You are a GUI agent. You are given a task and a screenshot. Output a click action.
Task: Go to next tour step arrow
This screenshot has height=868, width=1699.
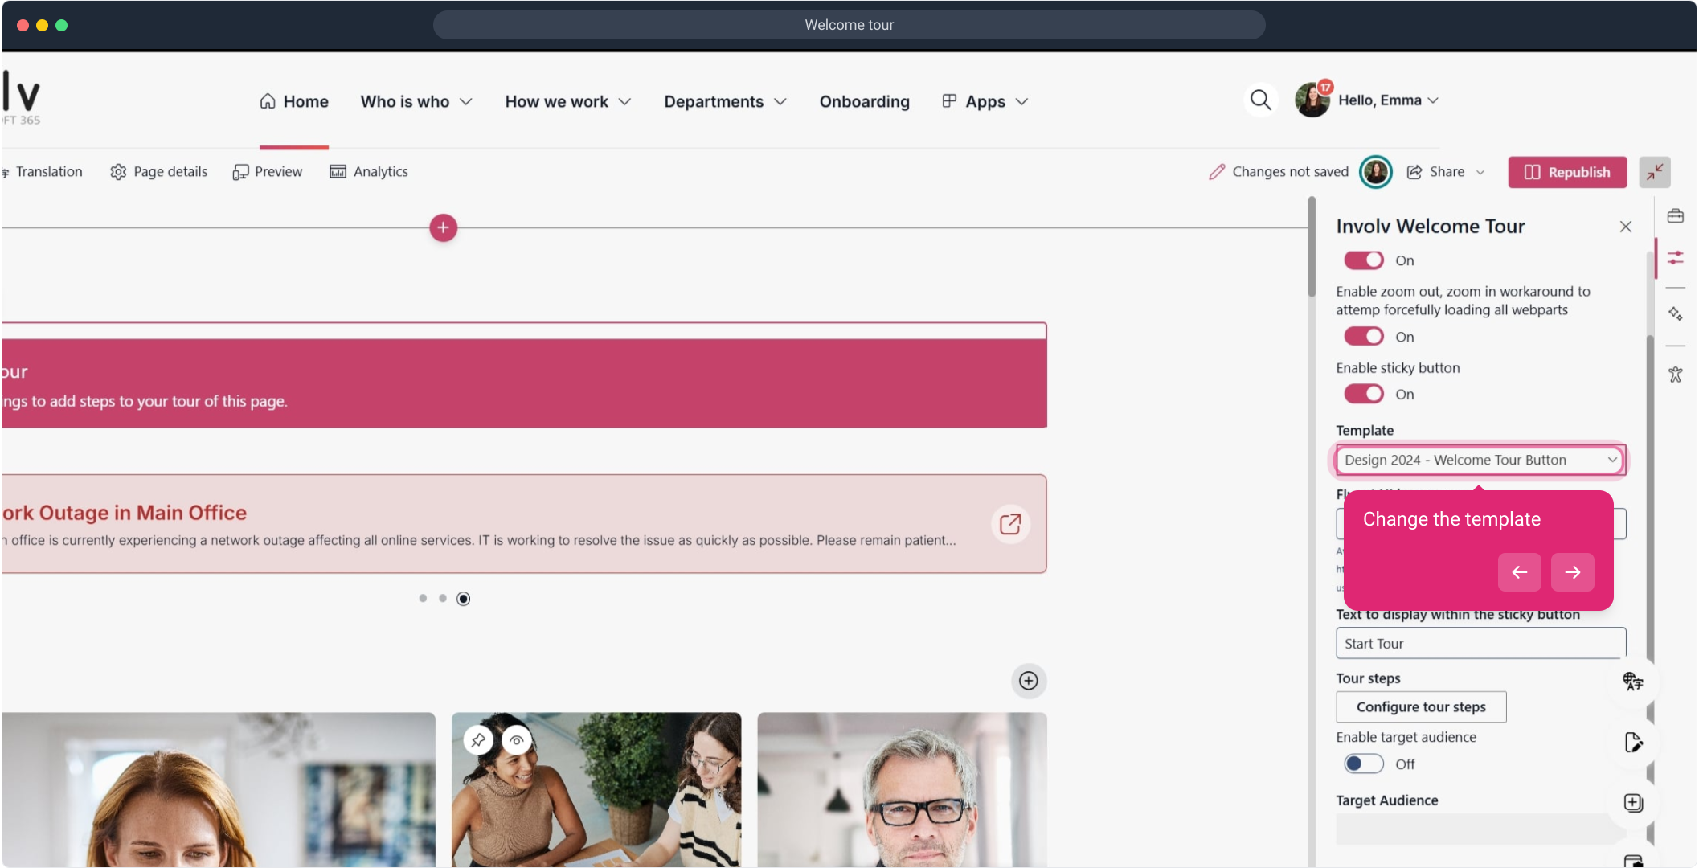1572,572
